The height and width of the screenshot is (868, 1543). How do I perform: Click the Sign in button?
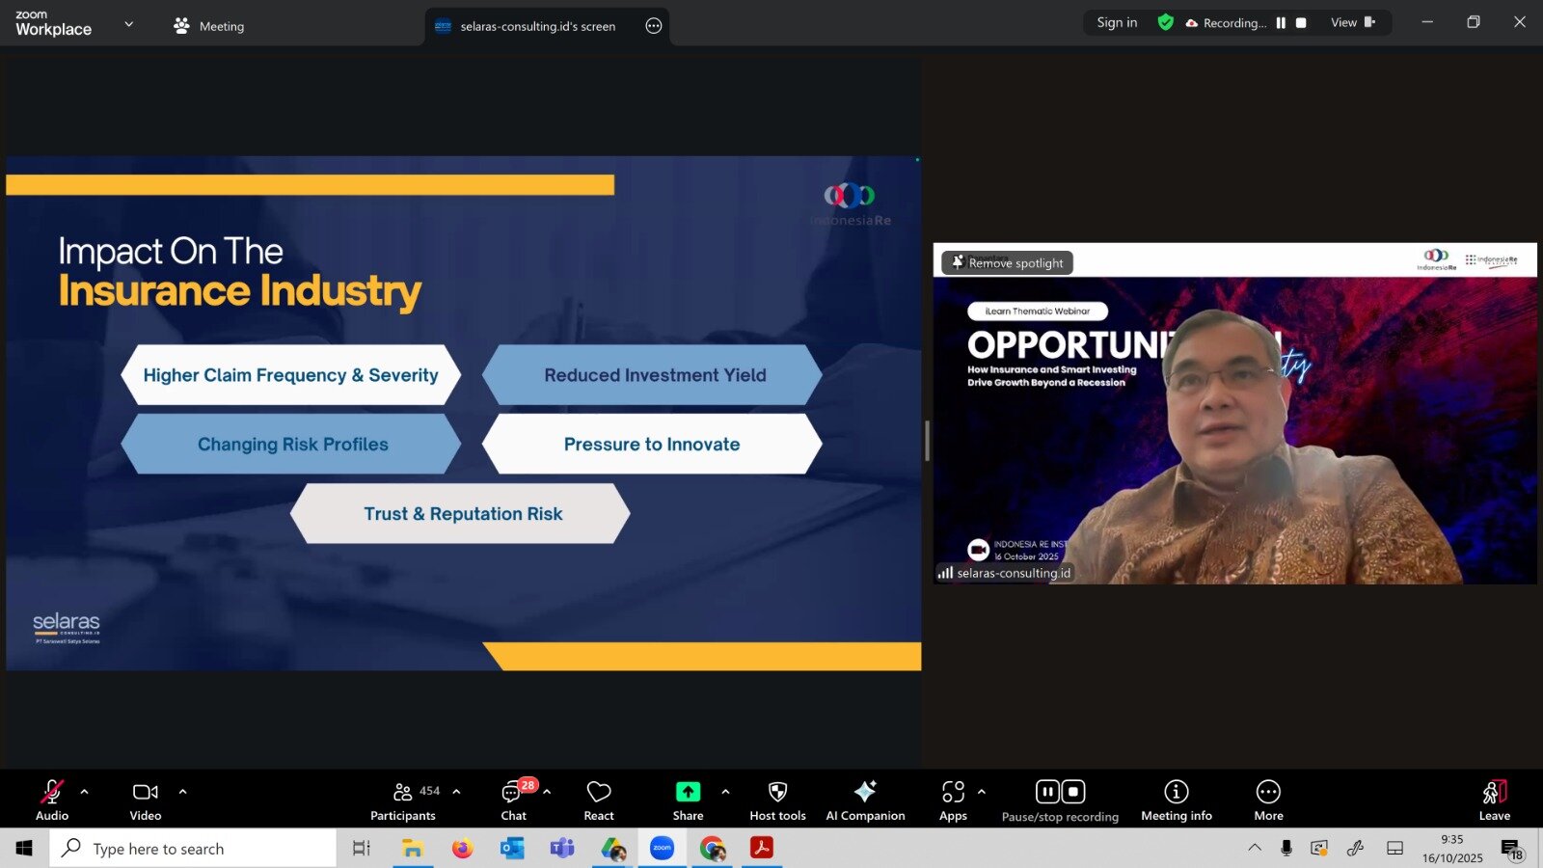(x=1117, y=23)
